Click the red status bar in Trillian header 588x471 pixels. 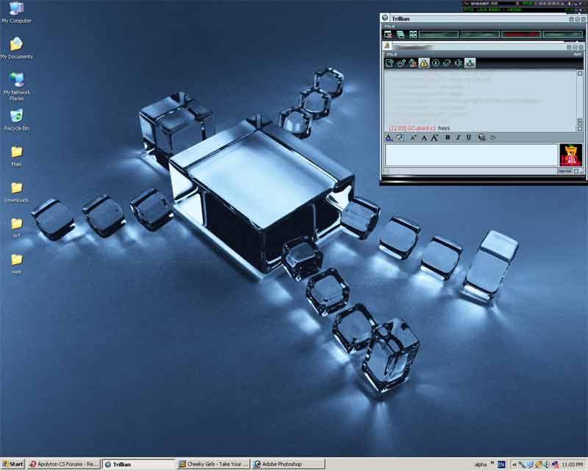[x=520, y=34]
